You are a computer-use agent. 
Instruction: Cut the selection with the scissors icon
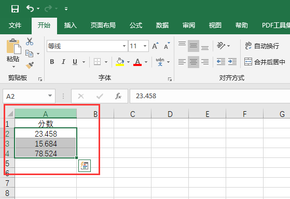(x=30, y=42)
